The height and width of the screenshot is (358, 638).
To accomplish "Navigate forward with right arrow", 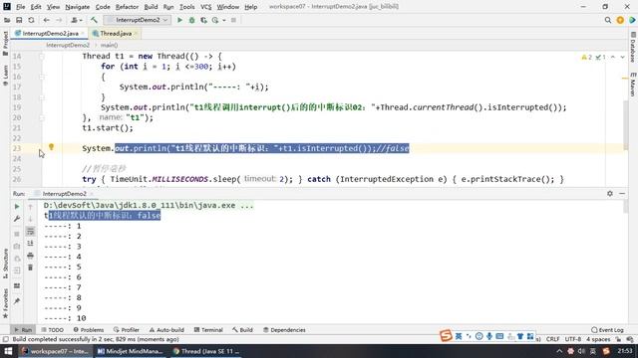I will [59, 20].
